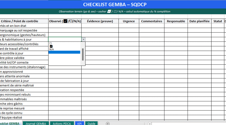Select the 'd'équipe réalisé' criterion cell
The width and height of the screenshot is (226, 125).
[x=24, y=117]
